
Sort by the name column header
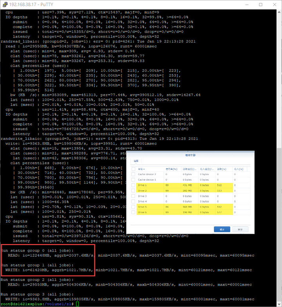coord(150,169)
